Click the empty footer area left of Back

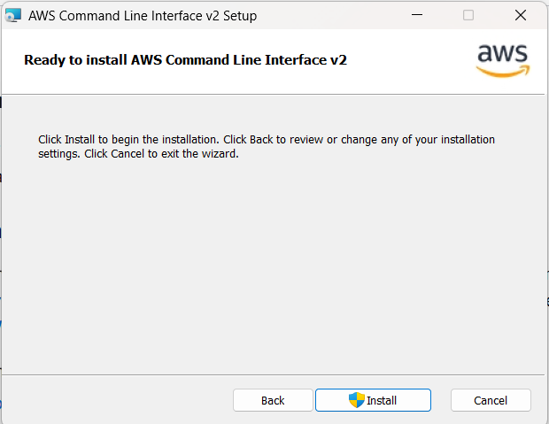click(x=117, y=400)
